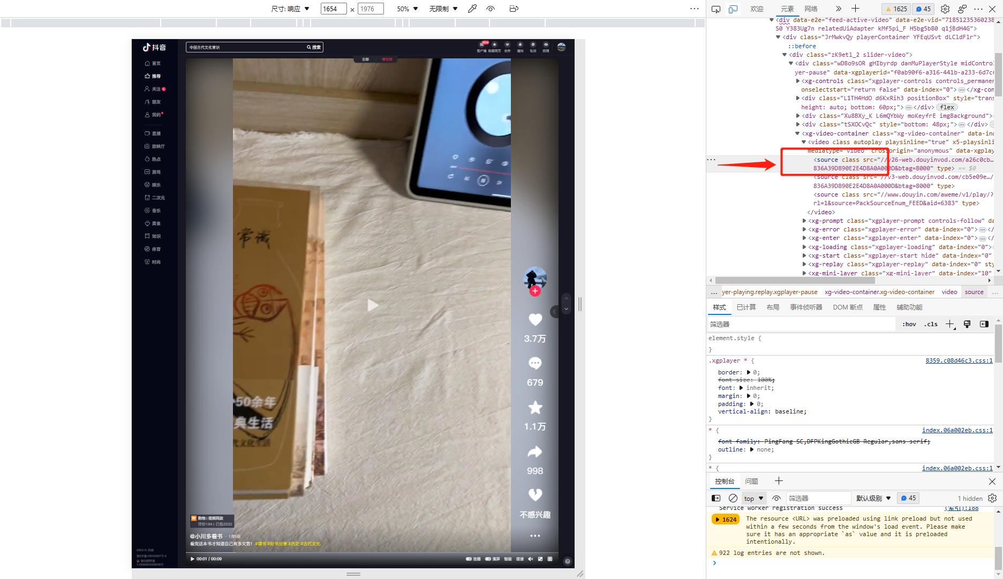Toggle device emulation mode icon

coord(733,9)
